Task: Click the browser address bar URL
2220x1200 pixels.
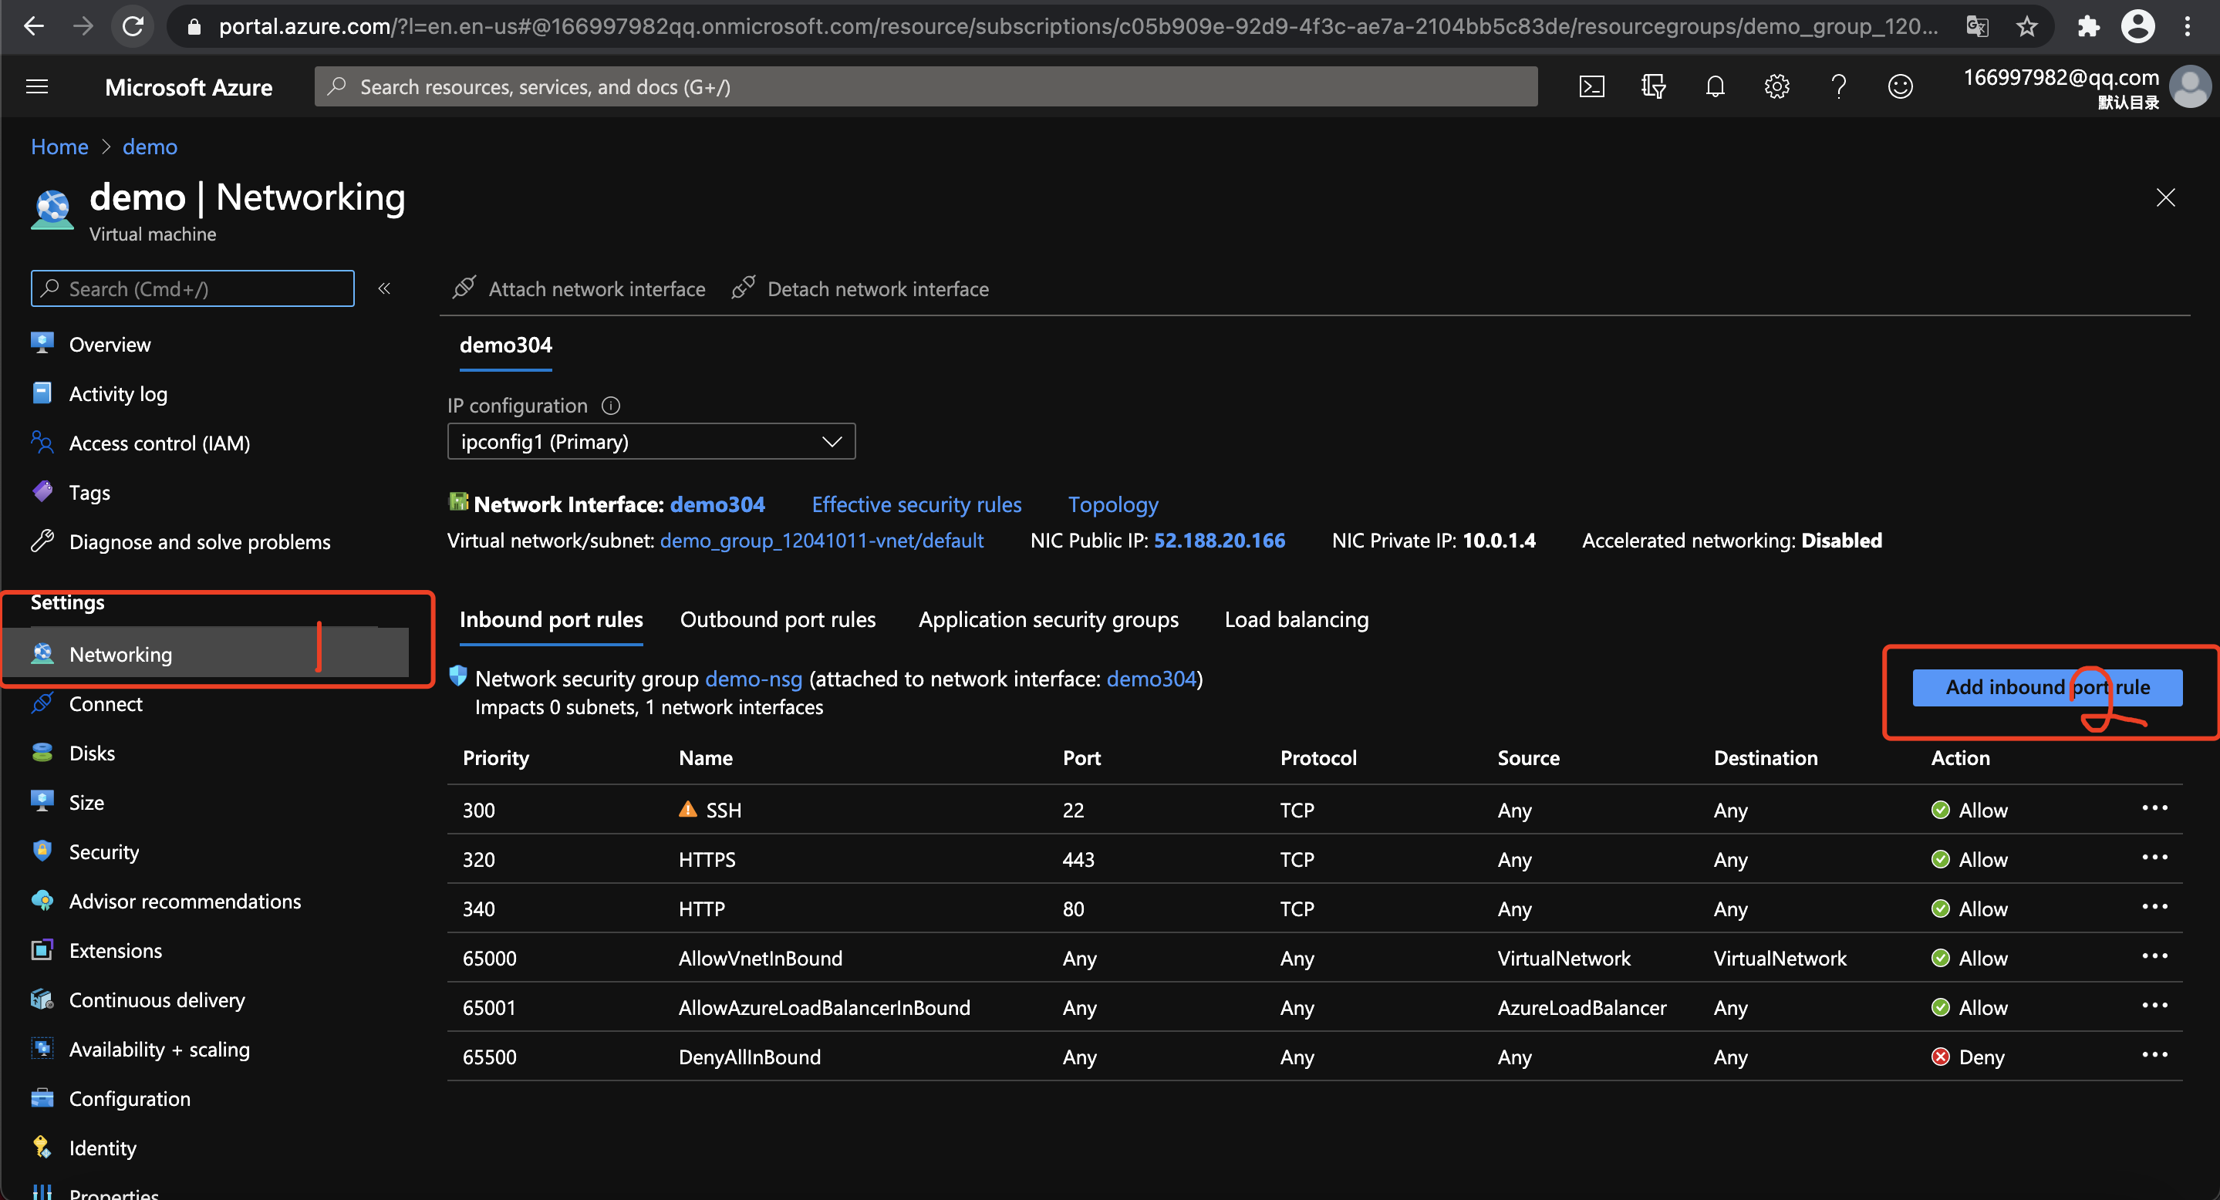Action: 1078,27
